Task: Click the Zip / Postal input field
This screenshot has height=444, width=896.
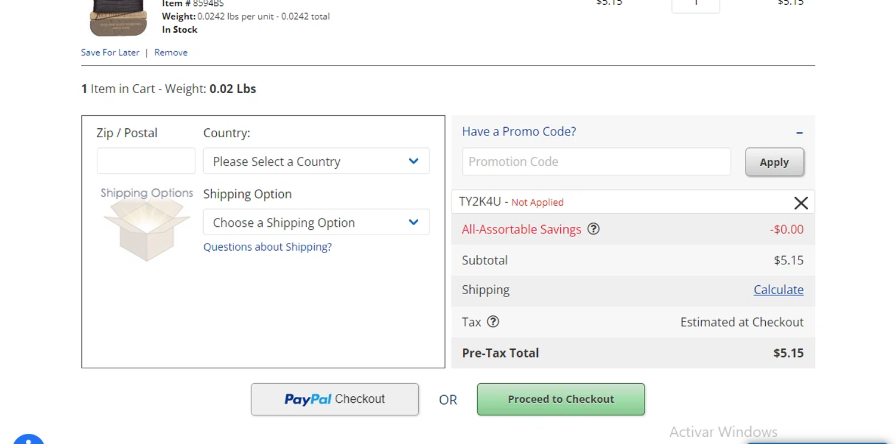Action: point(146,161)
